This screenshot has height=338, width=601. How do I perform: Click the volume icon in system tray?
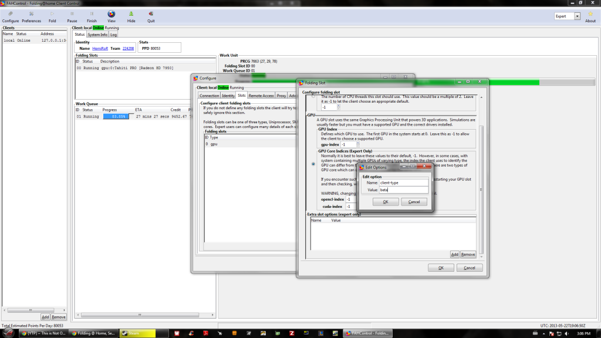click(566, 334)
